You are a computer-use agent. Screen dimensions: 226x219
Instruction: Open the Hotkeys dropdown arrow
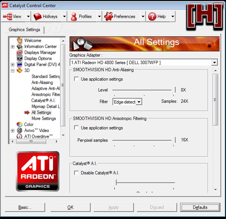pos(64,16)
